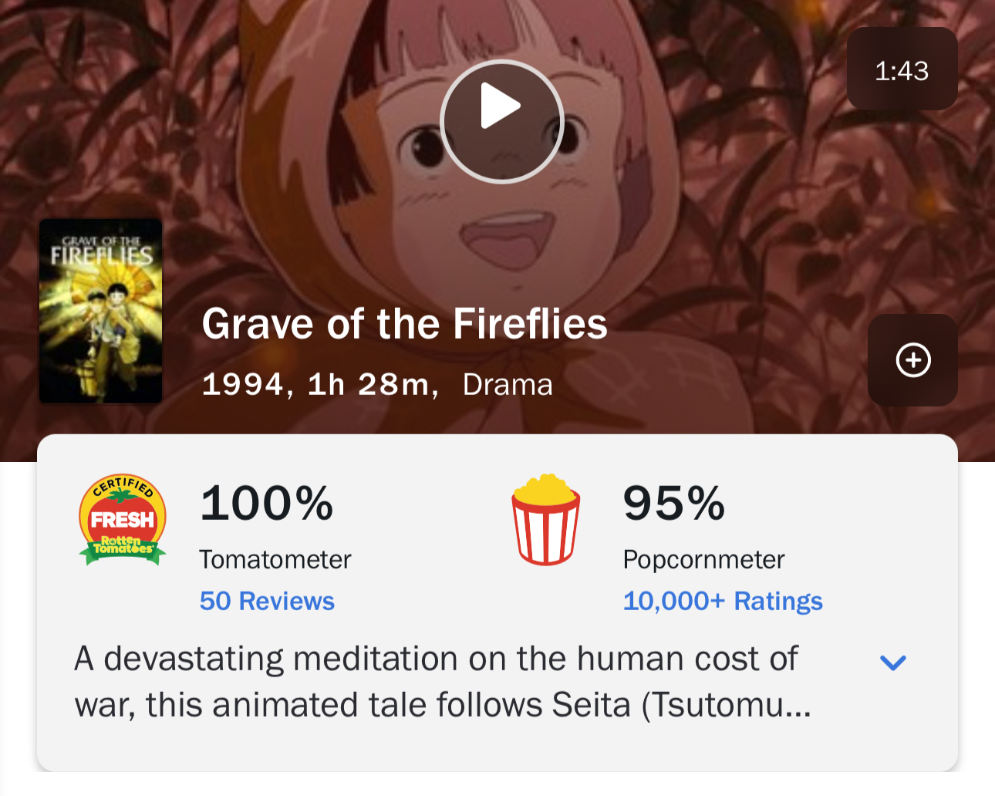Click the 1:43 trailer duration badge
Image resolution: width=995 pixels, height=796 pixels.
(x=902, y=69)
